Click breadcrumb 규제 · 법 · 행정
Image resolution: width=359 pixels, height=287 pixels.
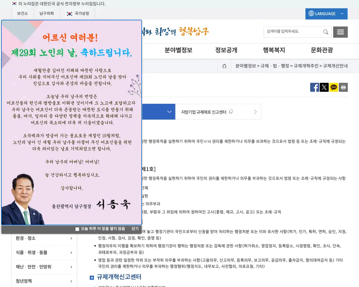pos(275,66)
